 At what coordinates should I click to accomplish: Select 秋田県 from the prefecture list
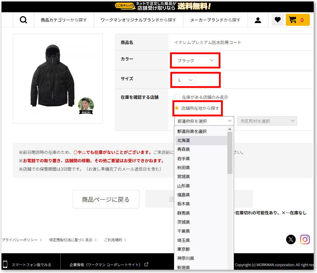click(201, 167)
